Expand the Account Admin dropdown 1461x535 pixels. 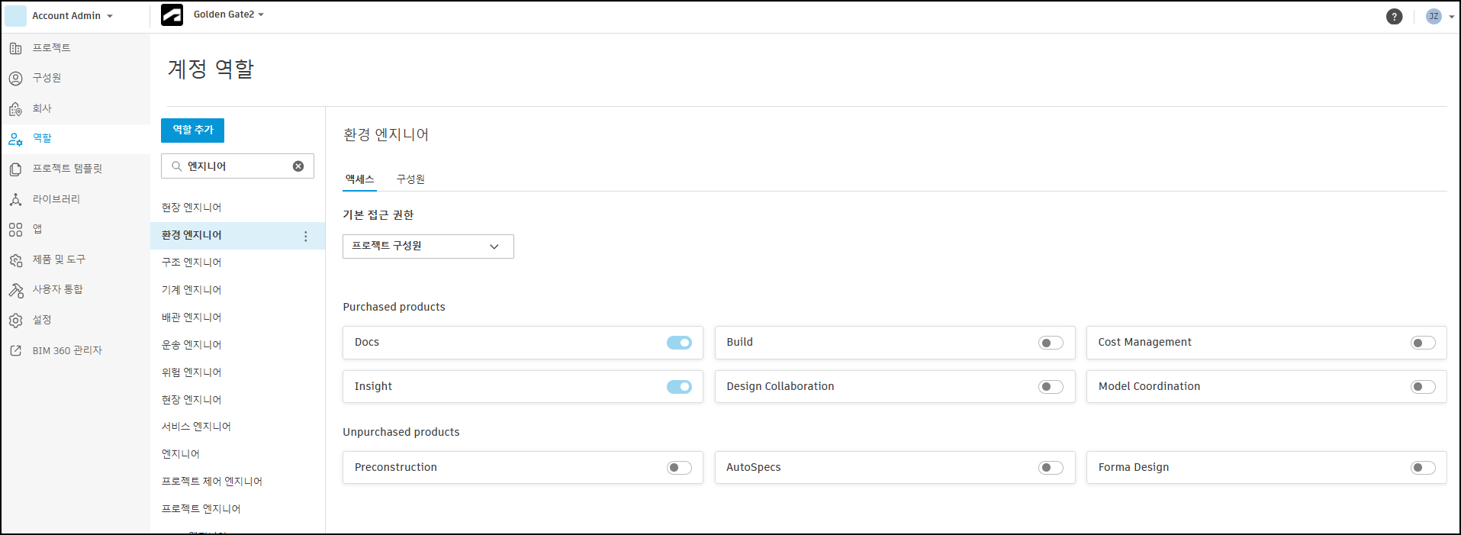(x=72, y=16)
